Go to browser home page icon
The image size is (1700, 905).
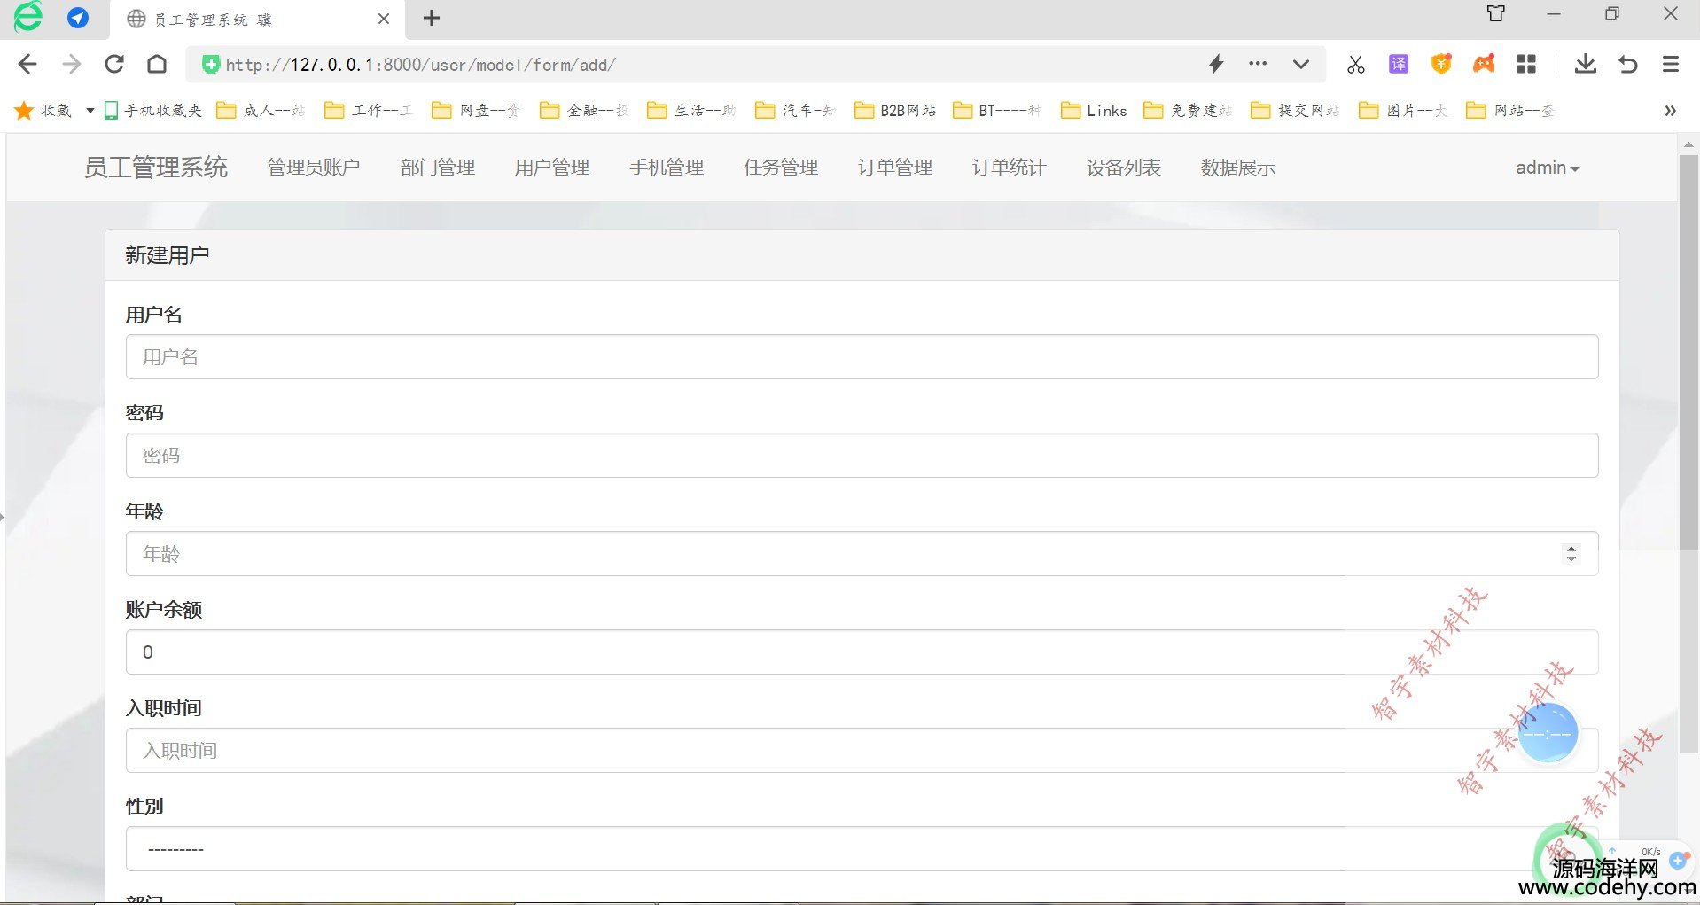pos(157,64)
